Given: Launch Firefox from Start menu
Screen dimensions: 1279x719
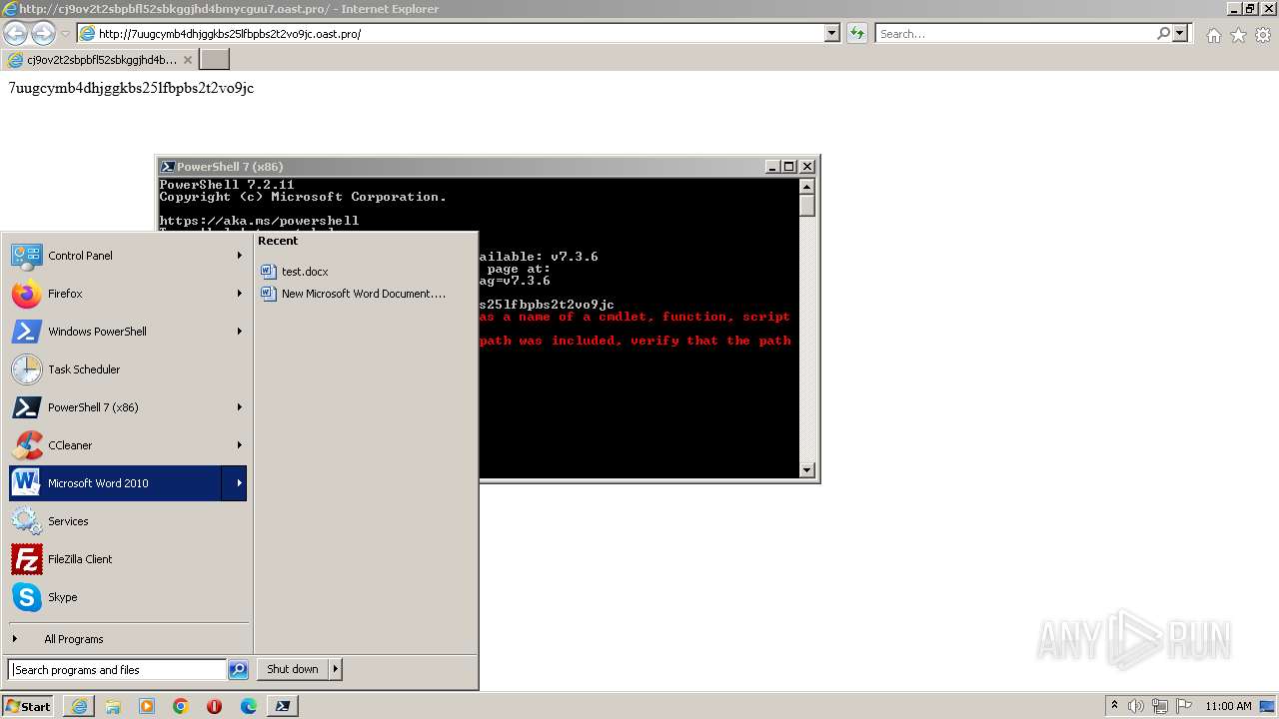Looking at the screenshot, I should (x=127, y=294).
